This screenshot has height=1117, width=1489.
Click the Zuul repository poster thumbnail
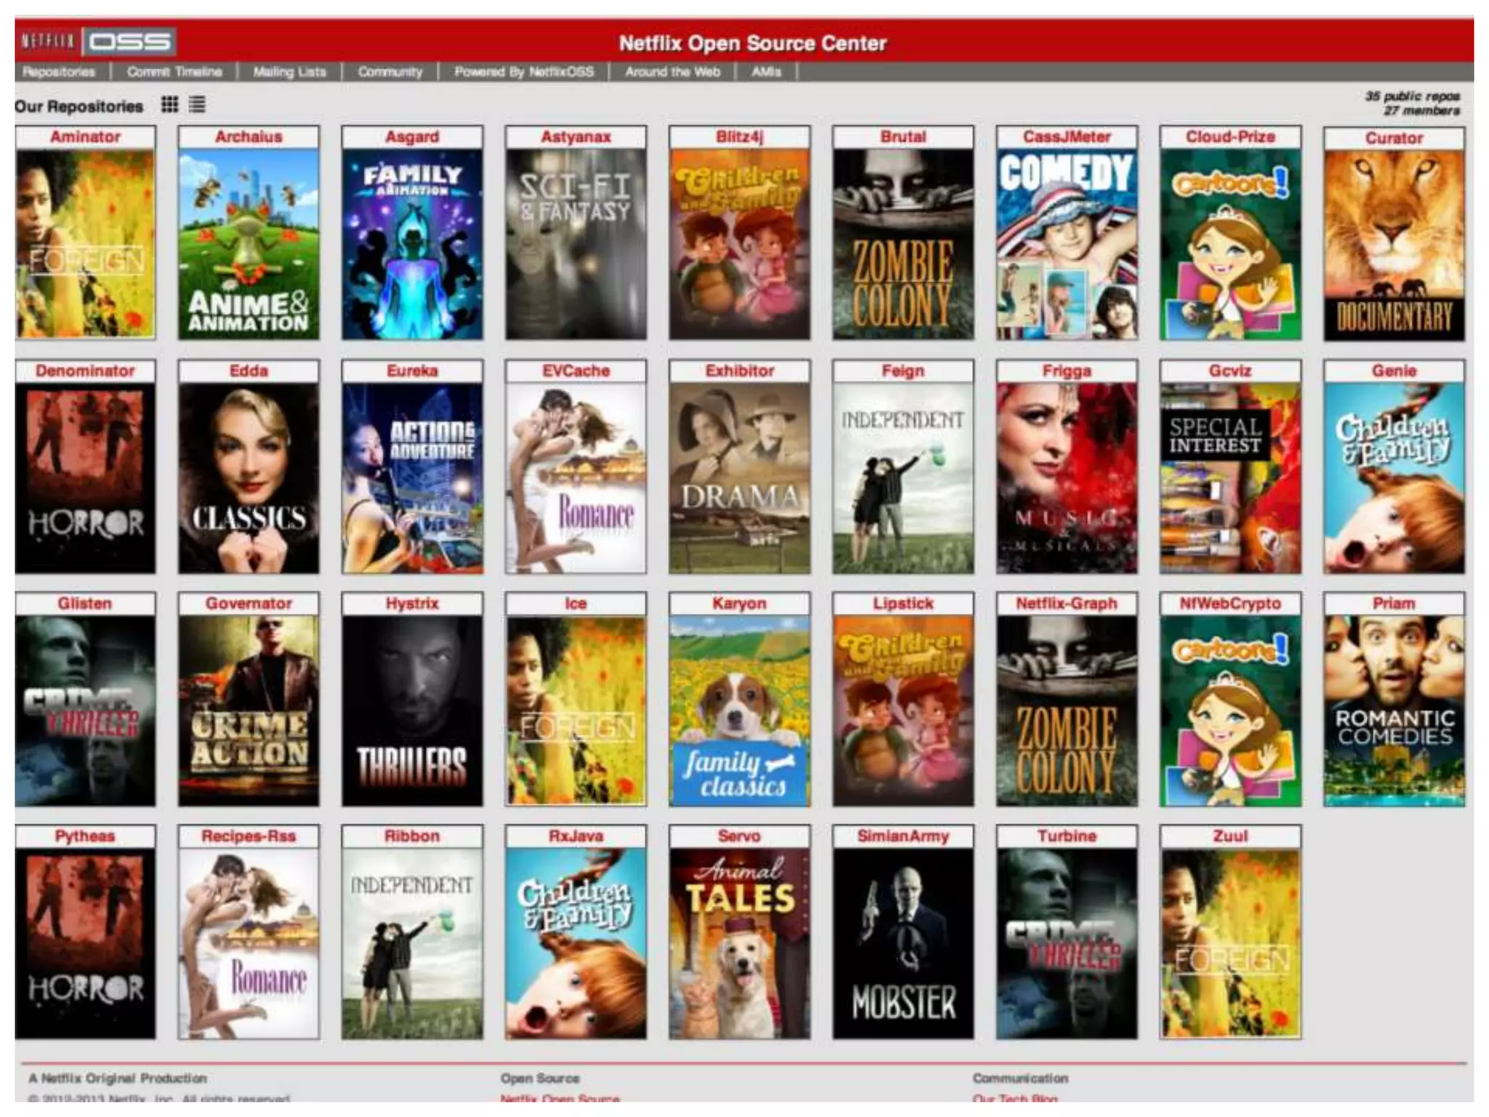pyautogui.click(x=1230, y=942)
